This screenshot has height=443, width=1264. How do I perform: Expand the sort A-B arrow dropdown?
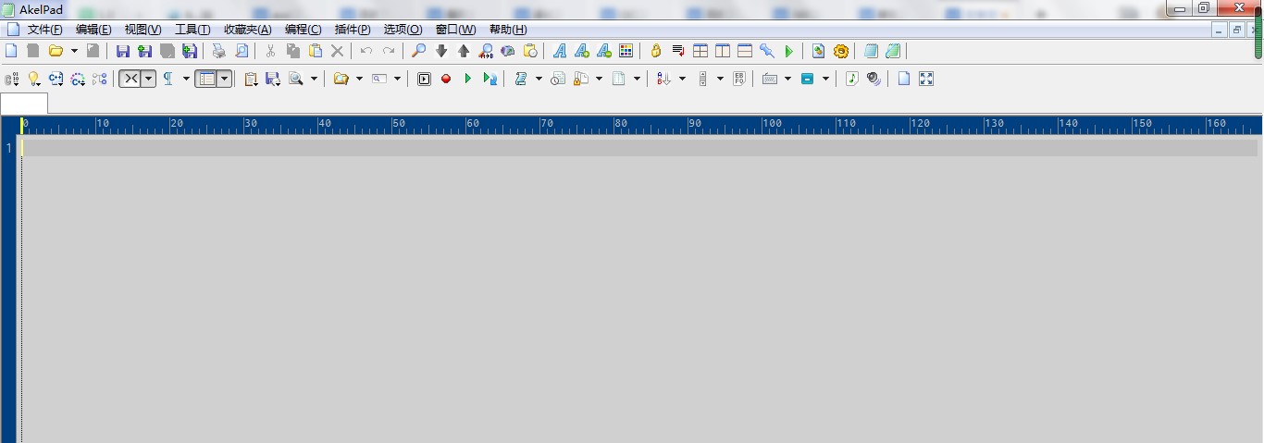[x=682, y=79]
